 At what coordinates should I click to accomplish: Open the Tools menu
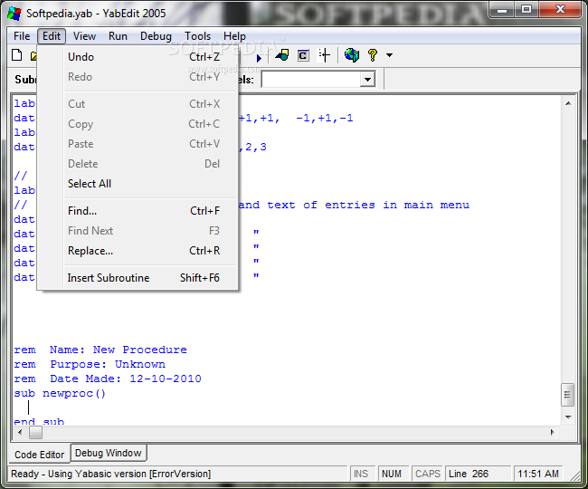197,36
